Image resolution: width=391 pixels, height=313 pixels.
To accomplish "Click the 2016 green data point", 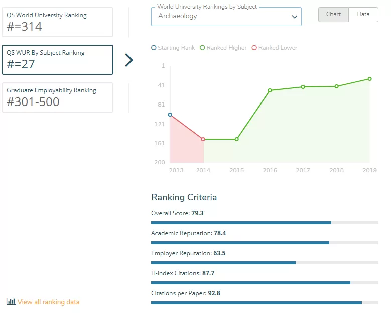I will pos(270,90).
